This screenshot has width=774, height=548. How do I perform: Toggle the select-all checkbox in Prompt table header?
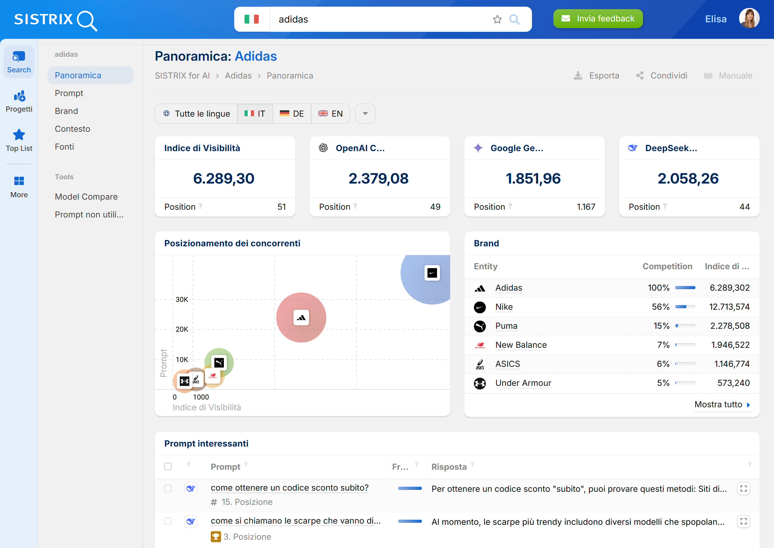click(168, 466)
